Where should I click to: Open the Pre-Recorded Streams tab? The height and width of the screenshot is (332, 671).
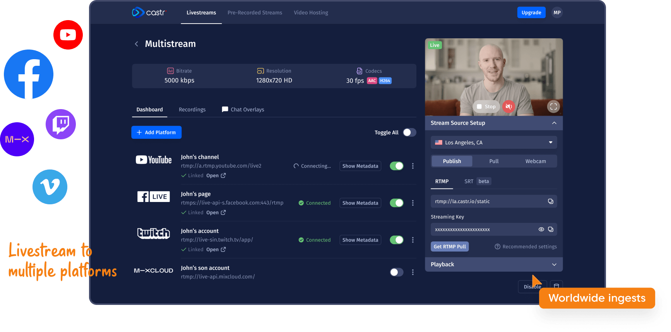point(255,13)
